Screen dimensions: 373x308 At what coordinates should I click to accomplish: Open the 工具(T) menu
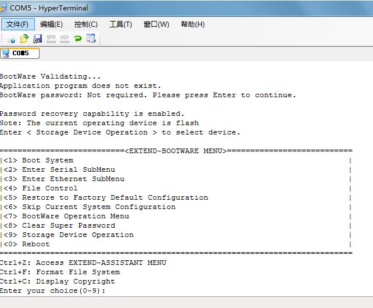pyautogui.click(x=120, y=24)
